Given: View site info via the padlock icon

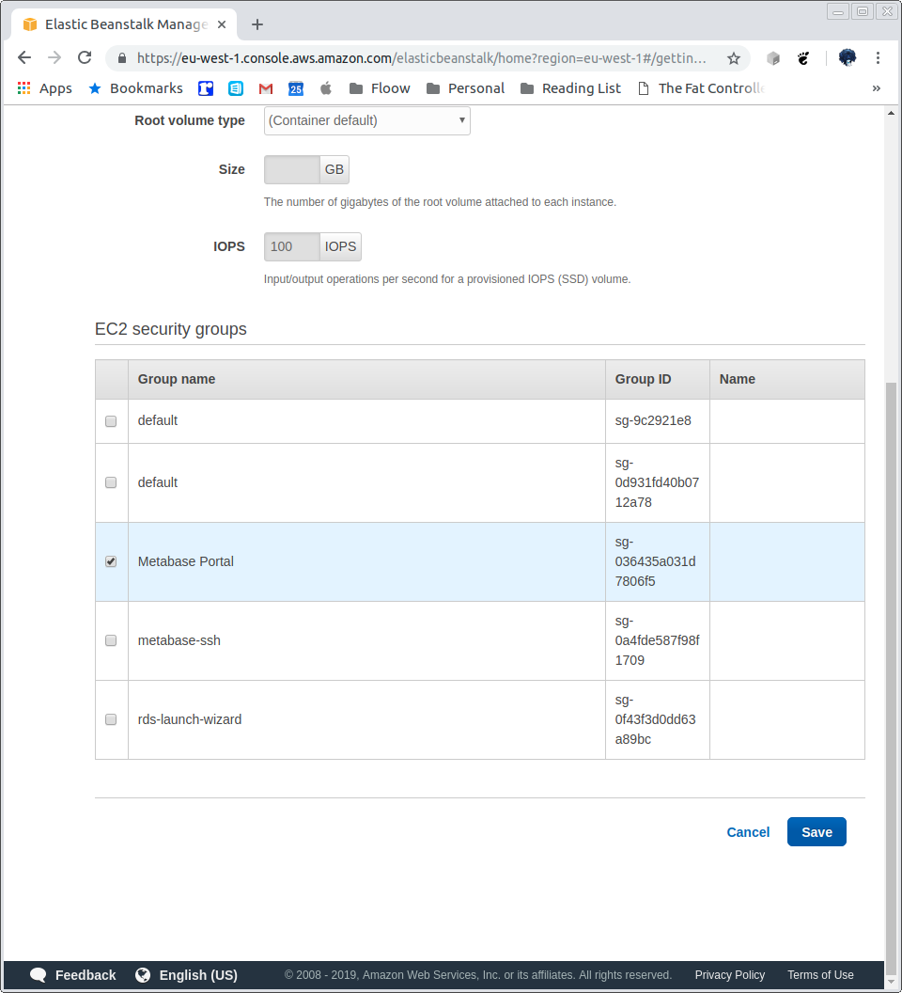Looking at the screenshot, I should (x=121, y=58).
